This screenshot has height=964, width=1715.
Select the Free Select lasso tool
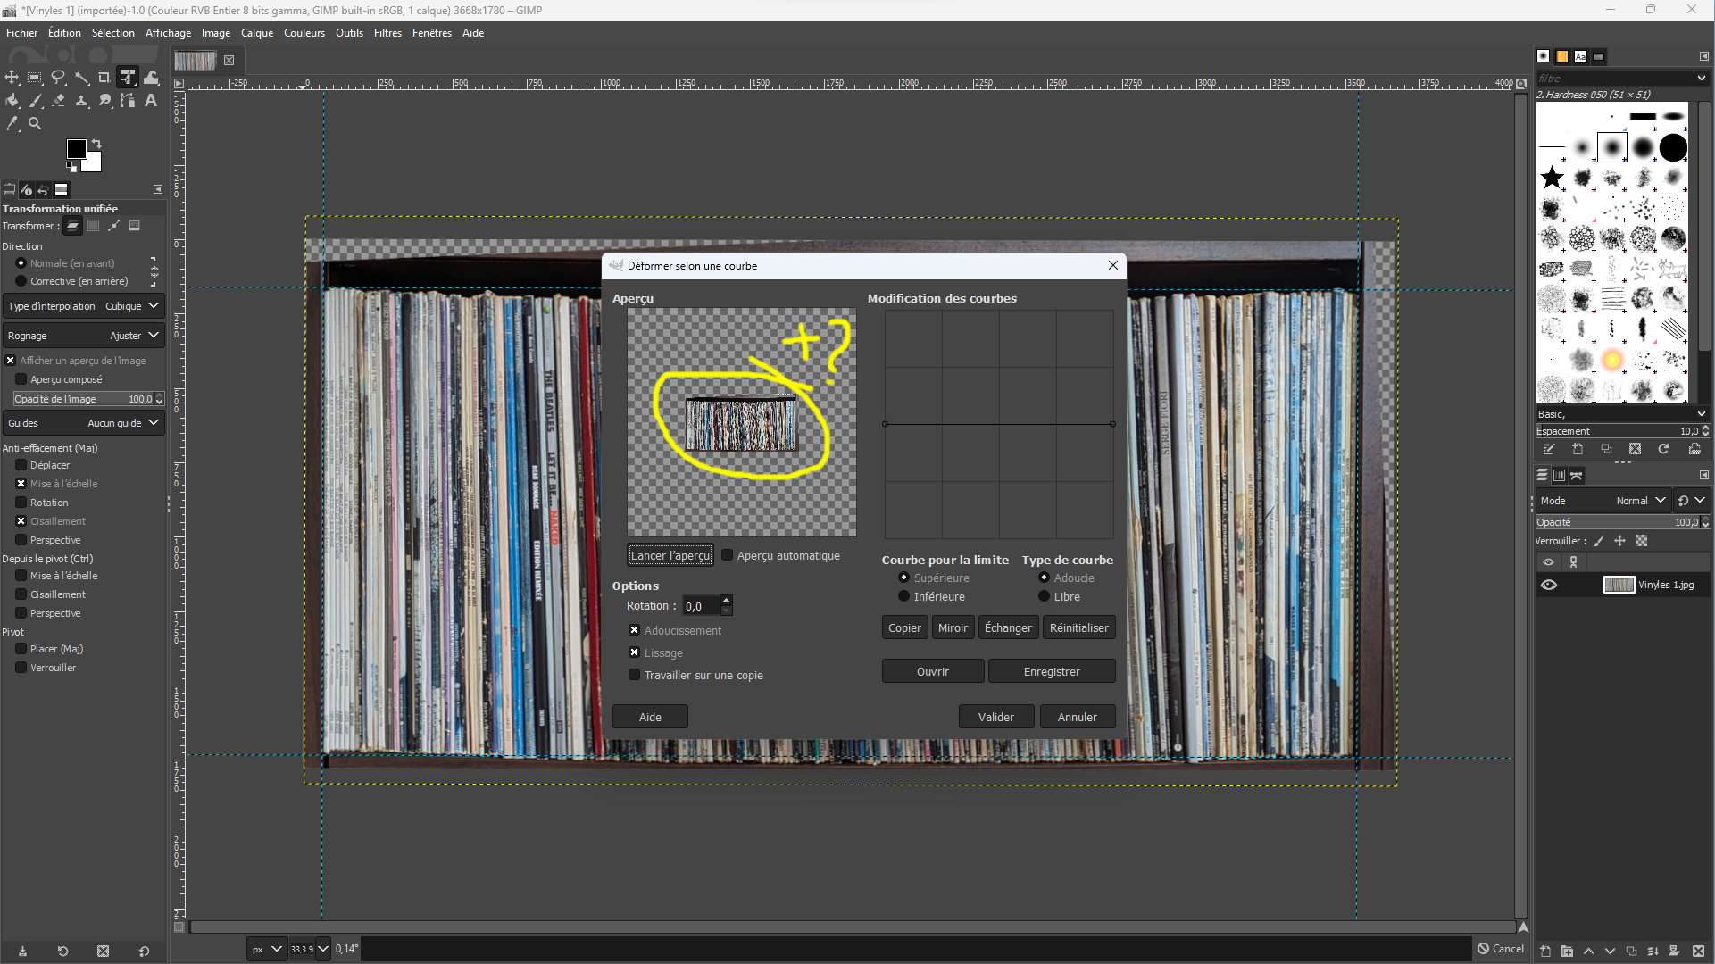58,78
